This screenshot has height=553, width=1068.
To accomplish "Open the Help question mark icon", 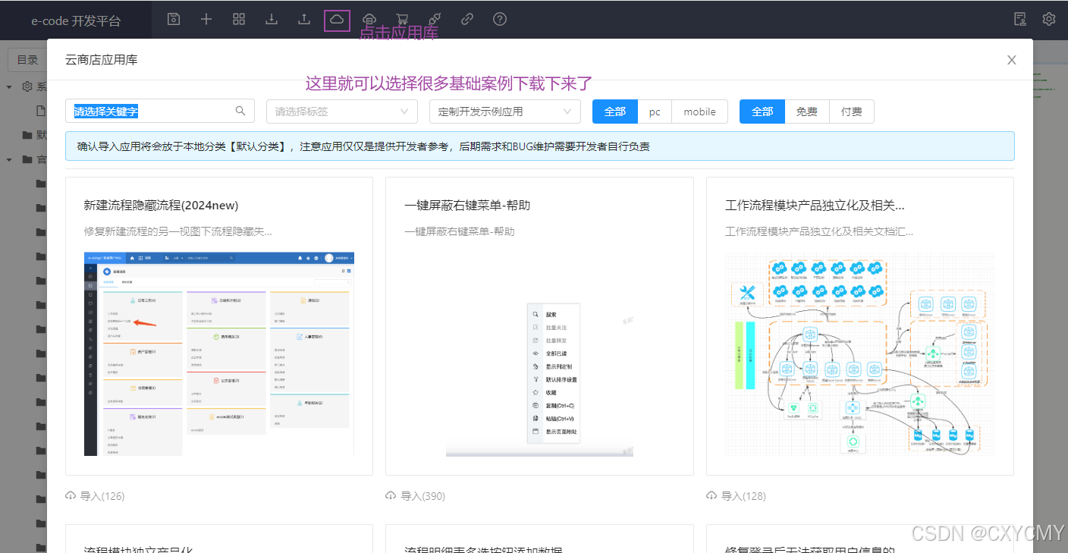I will click(499, 19).
